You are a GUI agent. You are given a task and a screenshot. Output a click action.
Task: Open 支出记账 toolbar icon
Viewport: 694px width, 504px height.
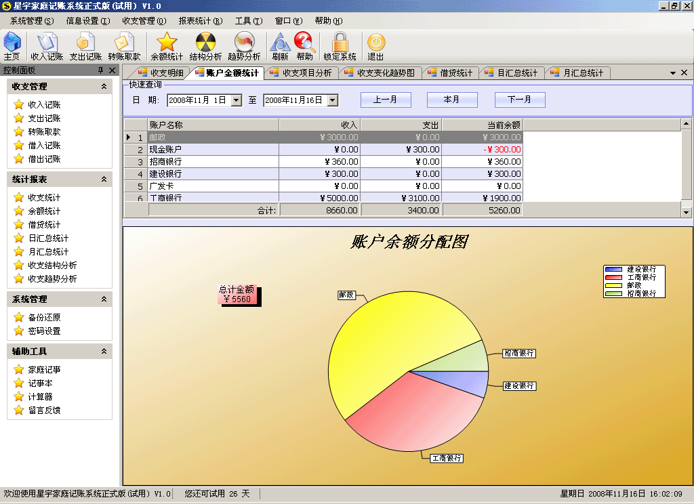tap(85, 46)
